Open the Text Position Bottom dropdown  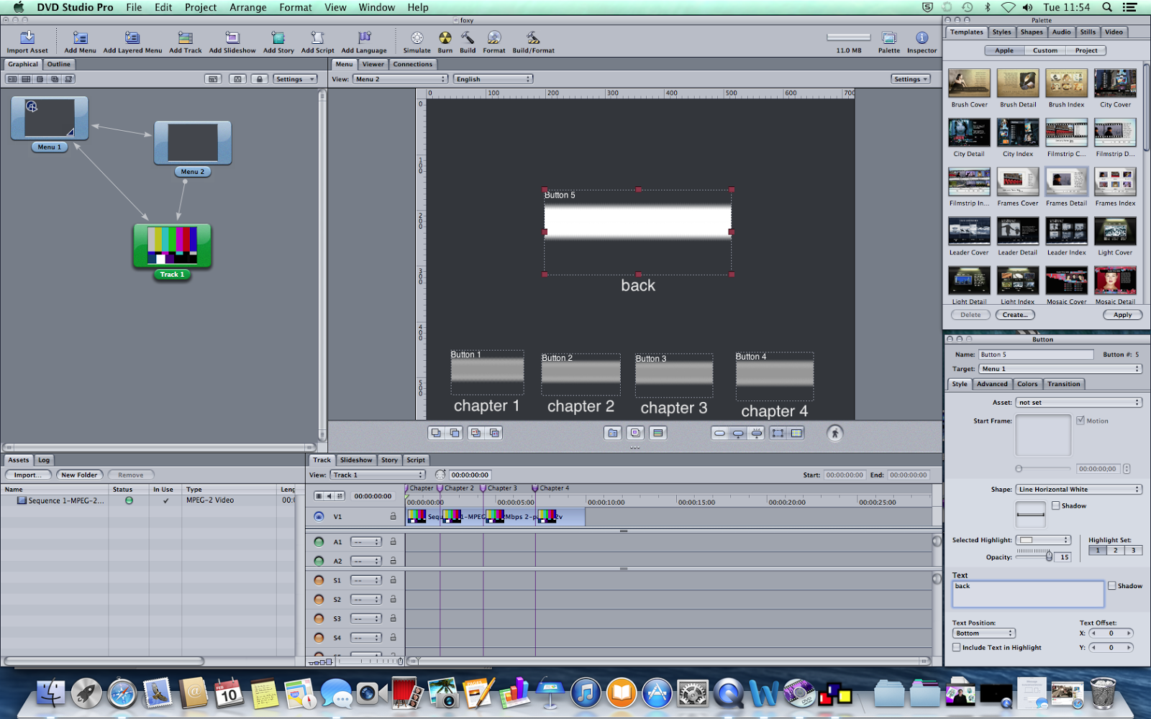[x=983, y=633]
